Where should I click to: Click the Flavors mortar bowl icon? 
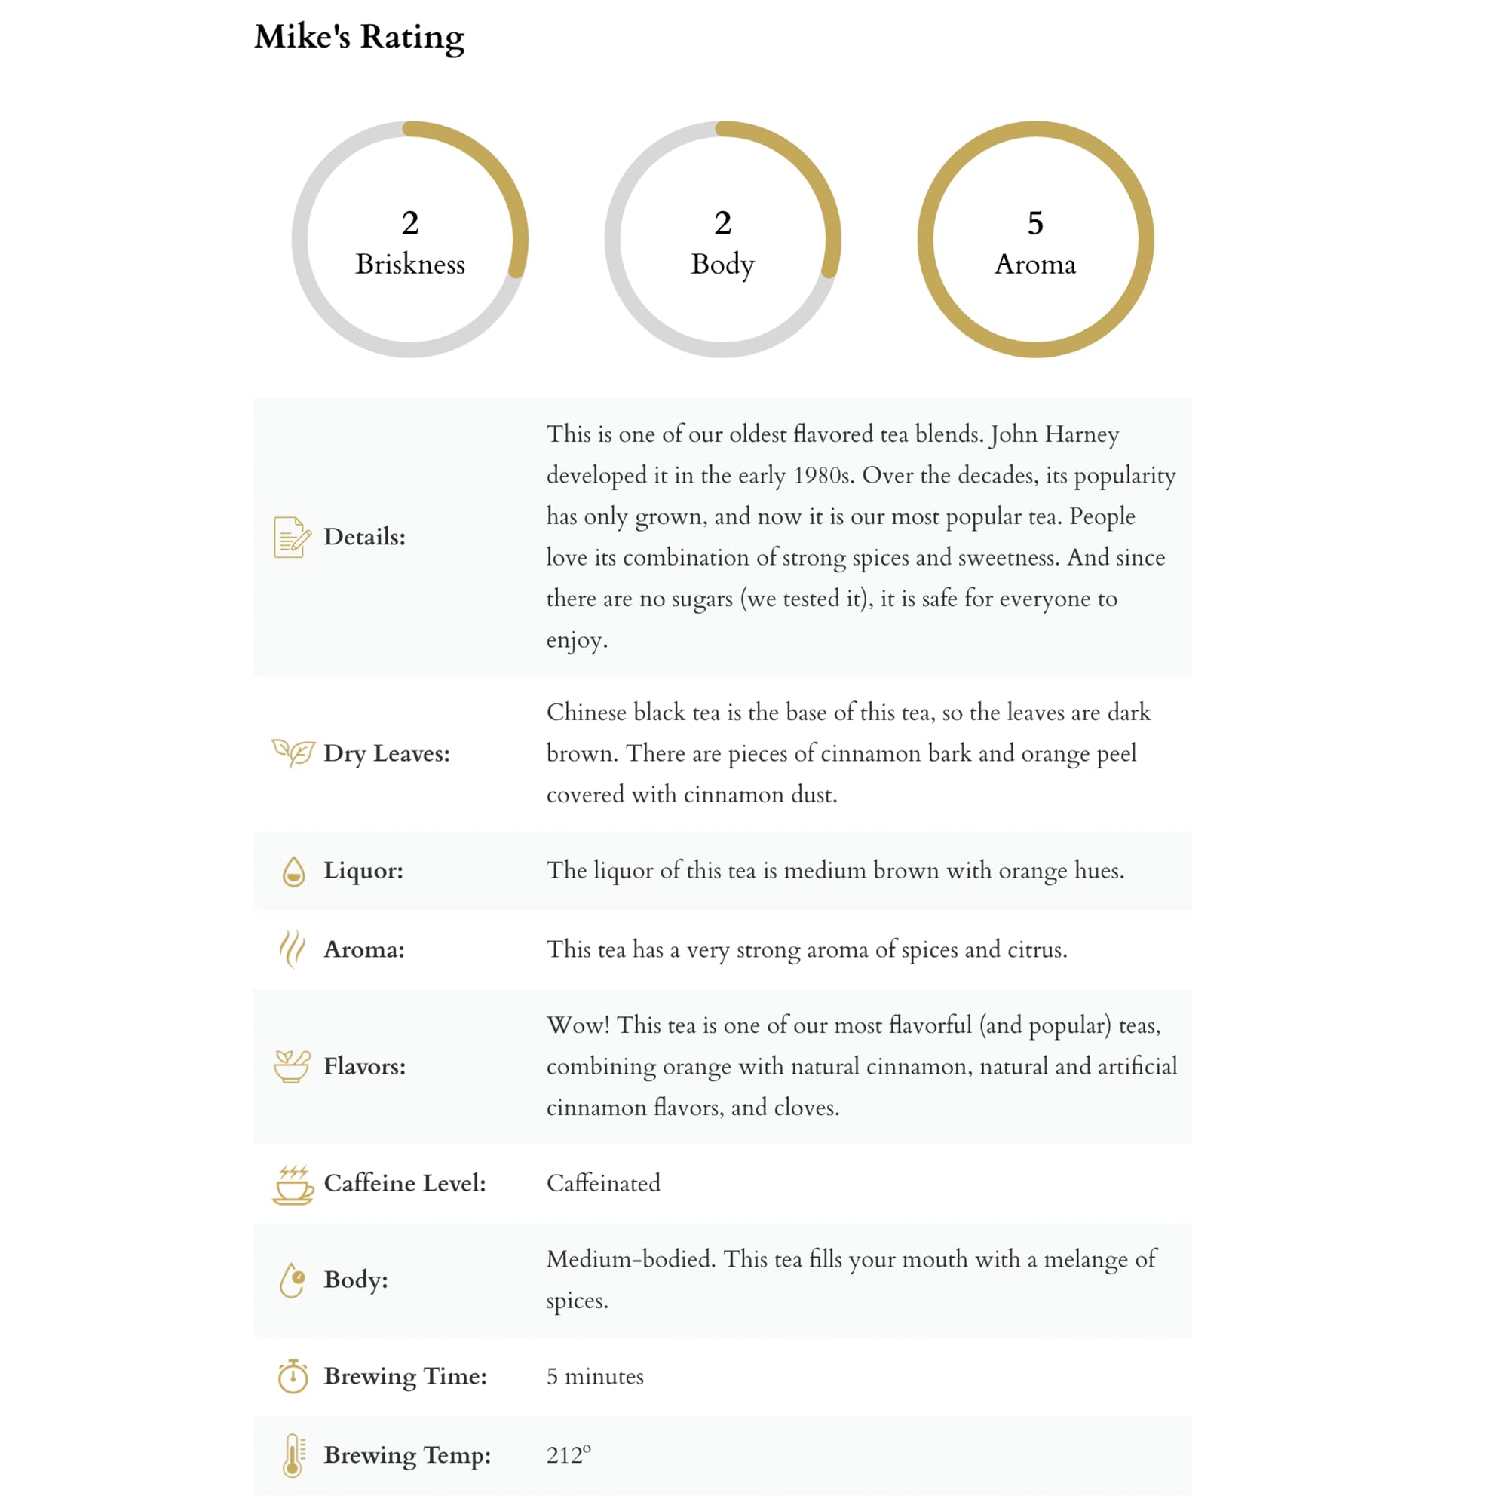click(292, 1066)
